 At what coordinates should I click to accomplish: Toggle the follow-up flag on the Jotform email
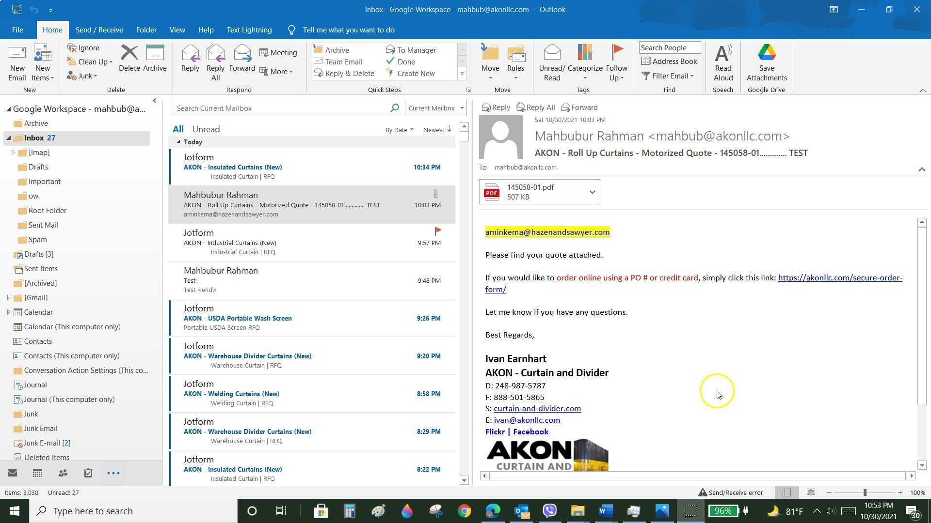437,231
